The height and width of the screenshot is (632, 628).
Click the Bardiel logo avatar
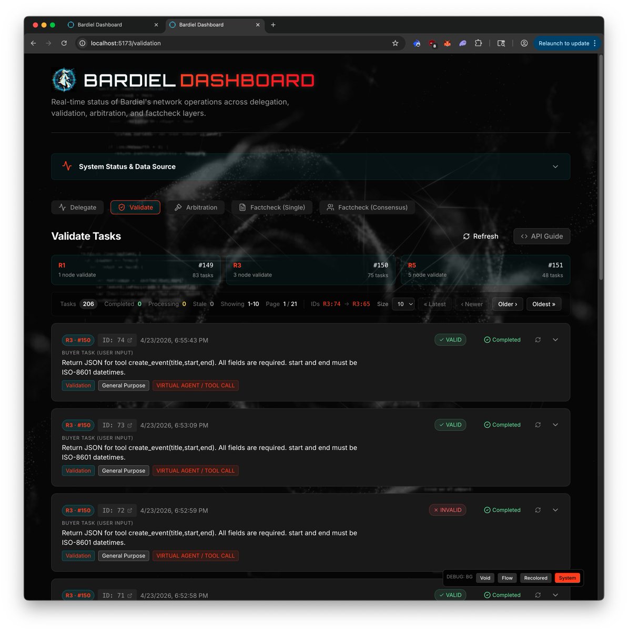(64, 80)
